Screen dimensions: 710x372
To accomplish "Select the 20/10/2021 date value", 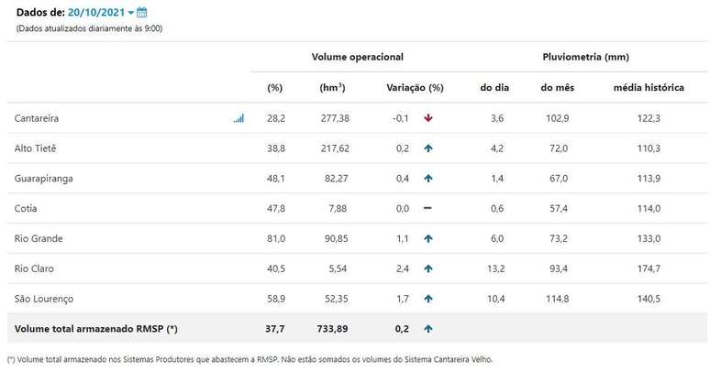I will 96,13.
